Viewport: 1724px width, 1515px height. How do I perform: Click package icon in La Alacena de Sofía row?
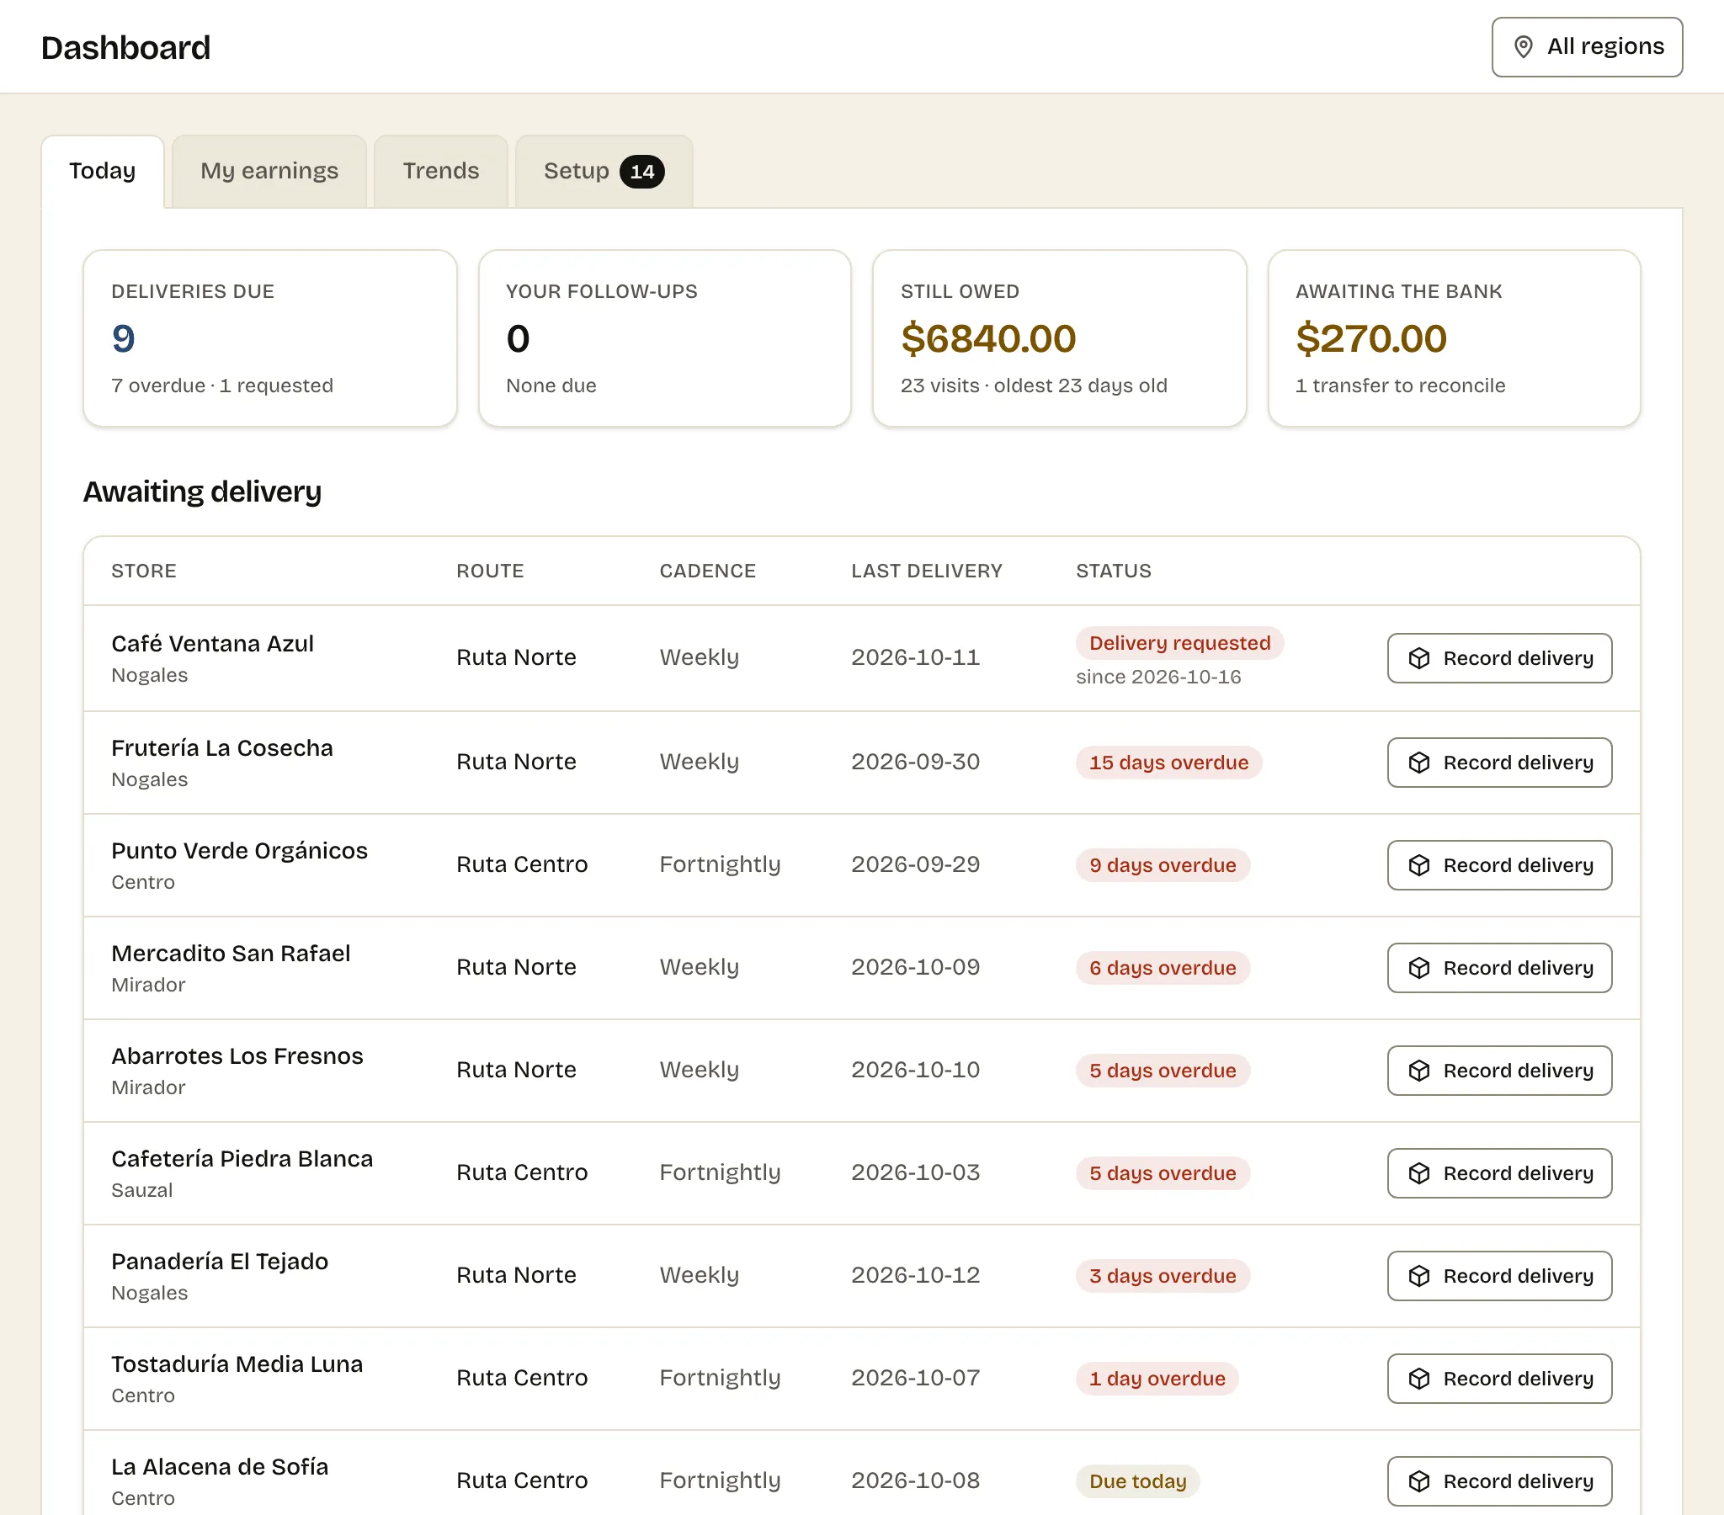[x=1418, y=1482]
